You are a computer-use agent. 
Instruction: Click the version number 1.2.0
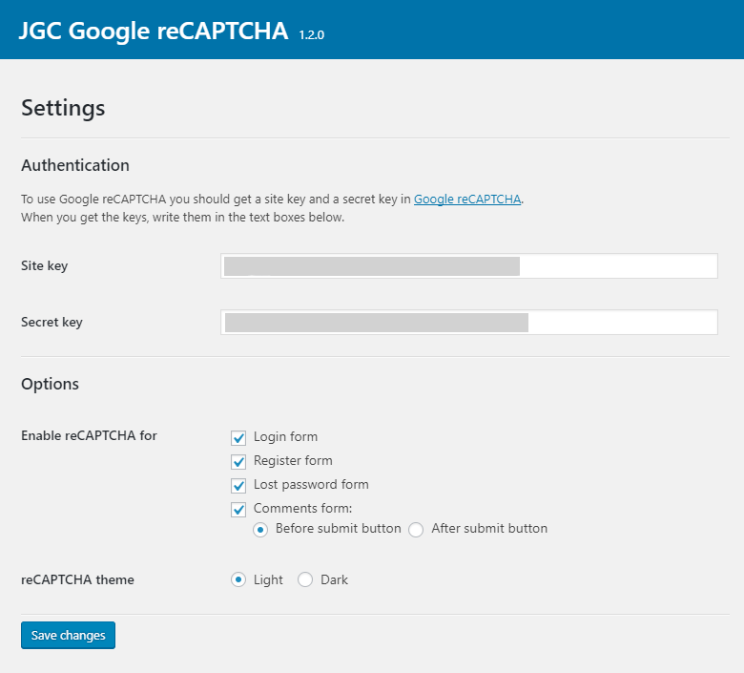312,34
